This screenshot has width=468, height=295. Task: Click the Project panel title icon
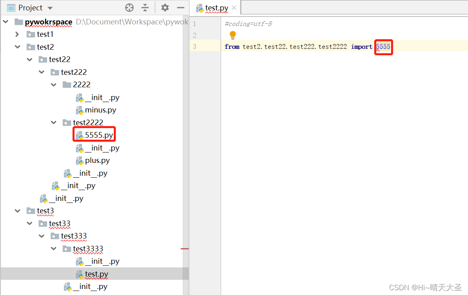11,8
